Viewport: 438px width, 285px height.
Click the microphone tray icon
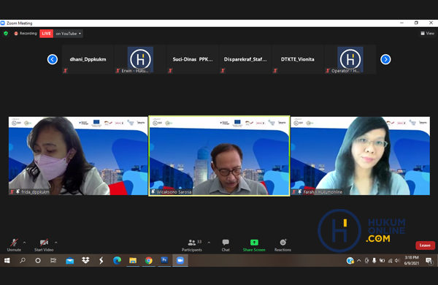(374, 261)
